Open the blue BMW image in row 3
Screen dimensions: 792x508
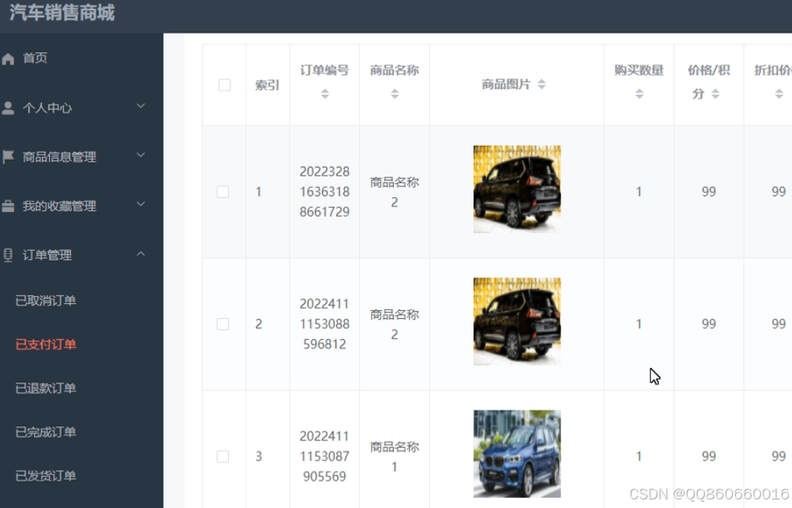tap(517, 454)
